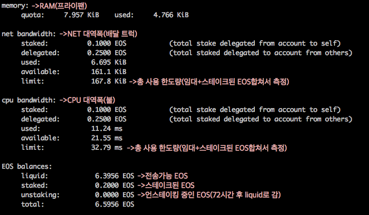Click cpu 'total staked delegated to account from others' note
This screenshot has width=369, height=215.
[260, 119]
